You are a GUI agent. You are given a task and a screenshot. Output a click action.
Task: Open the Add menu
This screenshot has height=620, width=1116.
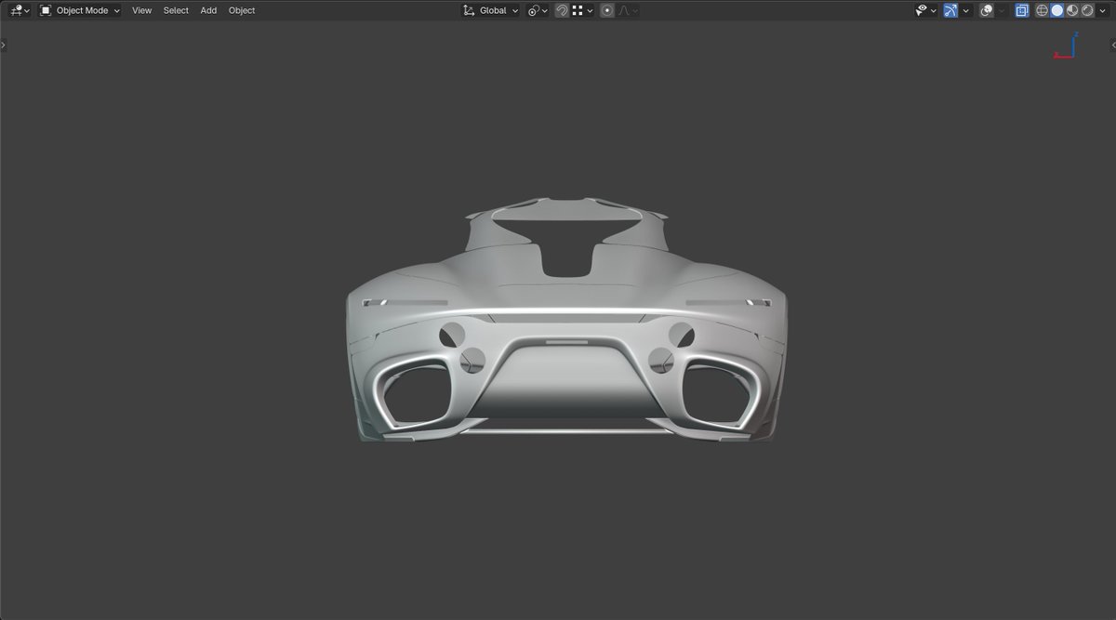coord(208,10)
